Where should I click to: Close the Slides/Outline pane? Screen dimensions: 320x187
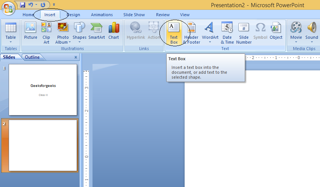[76, 57]
